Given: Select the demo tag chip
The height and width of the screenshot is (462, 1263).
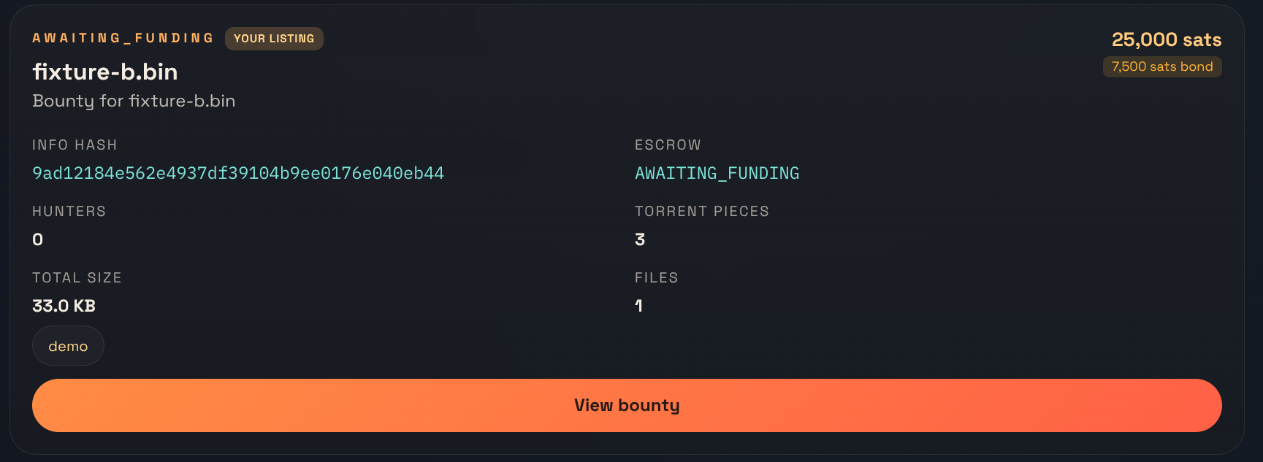Looking at the screenshot, I should point(68,346).
